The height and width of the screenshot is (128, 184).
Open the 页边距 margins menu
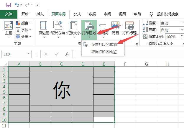coord(44,29)
